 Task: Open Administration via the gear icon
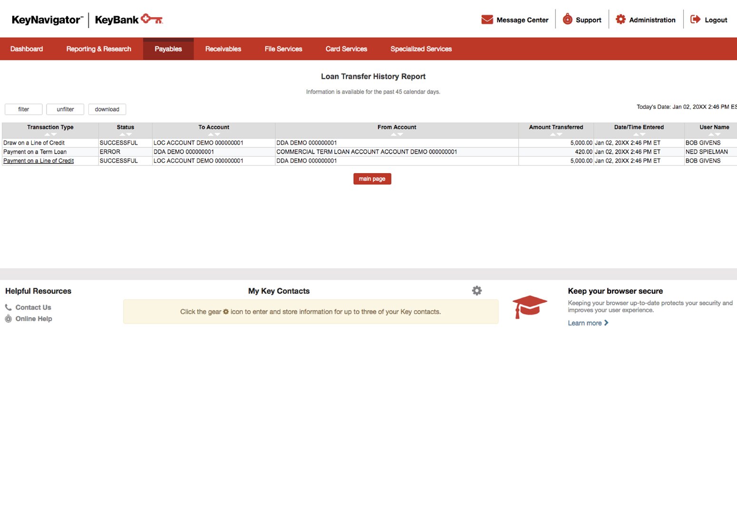621,19
